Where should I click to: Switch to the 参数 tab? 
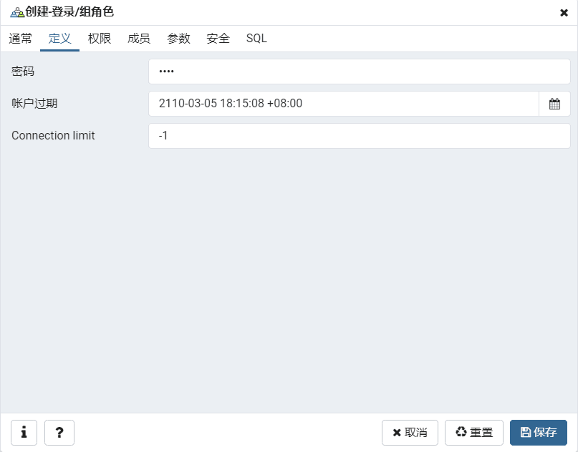(178, 39)
